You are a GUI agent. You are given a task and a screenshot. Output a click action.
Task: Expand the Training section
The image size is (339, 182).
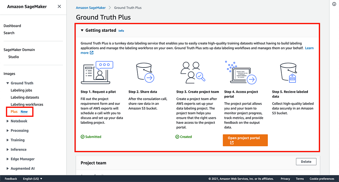pos(8,140)
